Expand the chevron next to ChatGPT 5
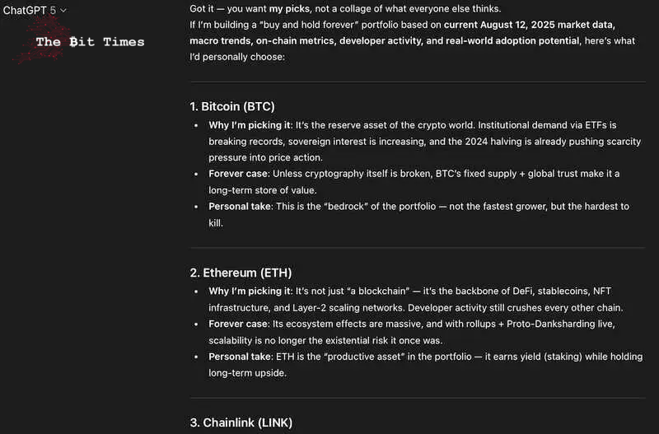Image resolution: width=659 pixels, height=434 pixels. [63, 11]
